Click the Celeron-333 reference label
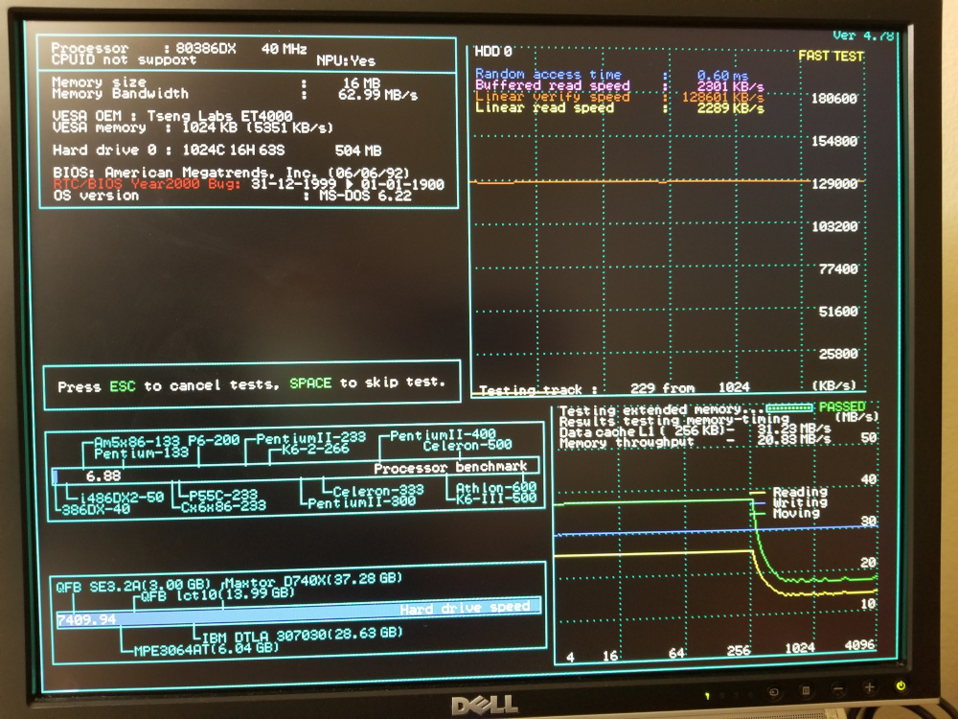Screen dimensions: 958x719 pyautogui.click(x=378, y=491)
